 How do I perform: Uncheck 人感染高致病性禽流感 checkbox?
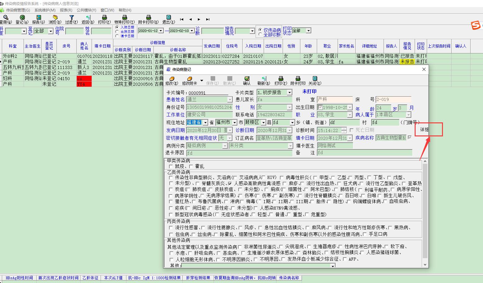(230, 184)
